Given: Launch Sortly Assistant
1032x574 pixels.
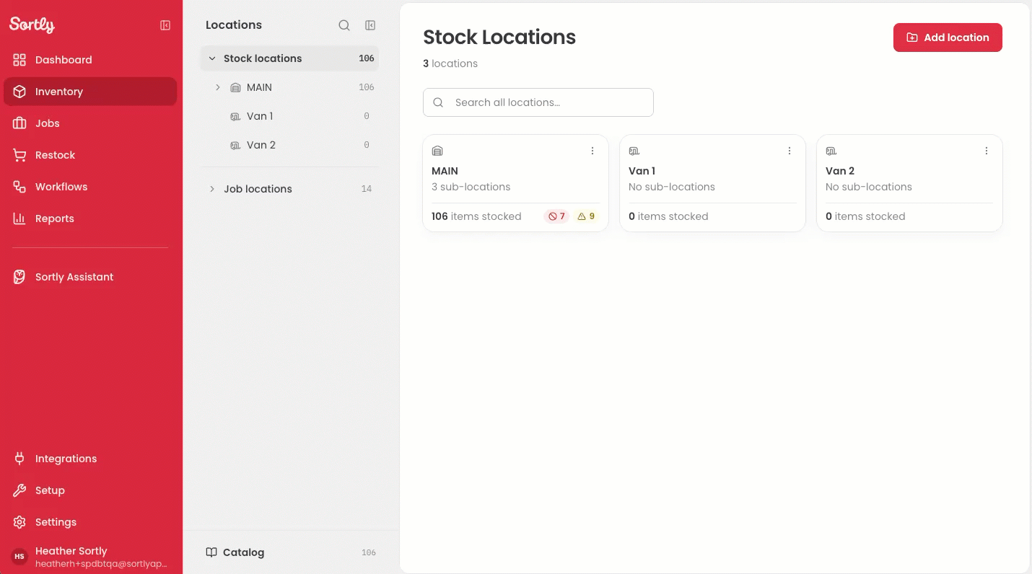Looking at the screenshot, I should click(x=90, y=277).
